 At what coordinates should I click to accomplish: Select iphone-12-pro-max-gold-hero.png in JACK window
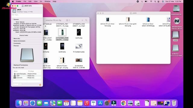128,22
